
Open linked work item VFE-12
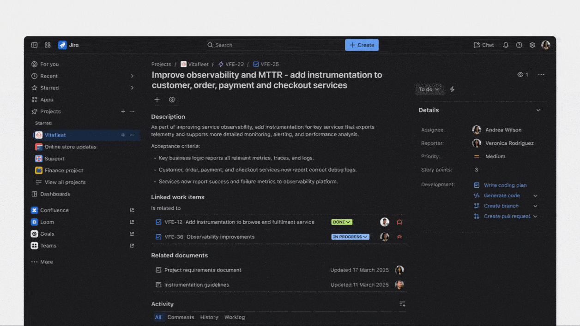[x=235, y=222]
